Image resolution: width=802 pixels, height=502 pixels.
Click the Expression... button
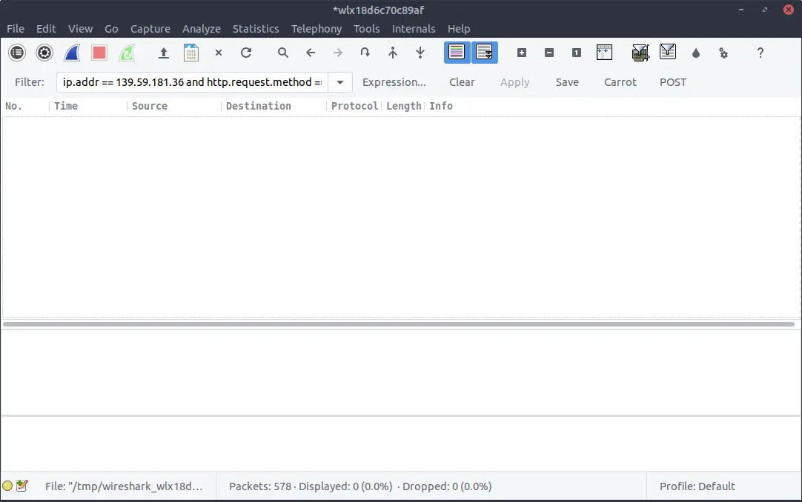(394, 82)
